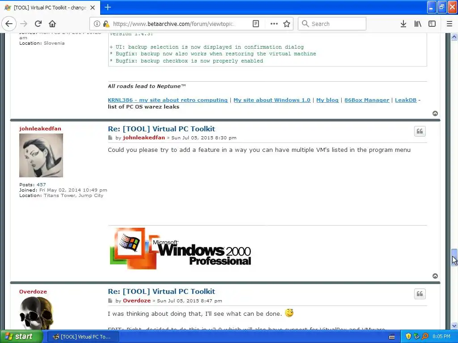Open the Firefox hamburger menu

tap(450, 24)
